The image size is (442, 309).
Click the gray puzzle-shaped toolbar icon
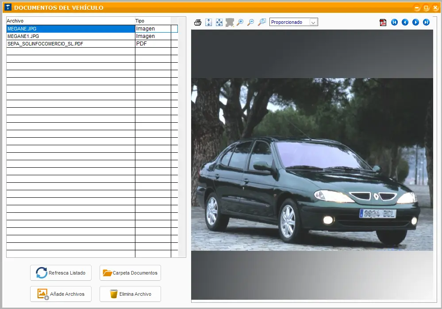click(x=230, y=23)
